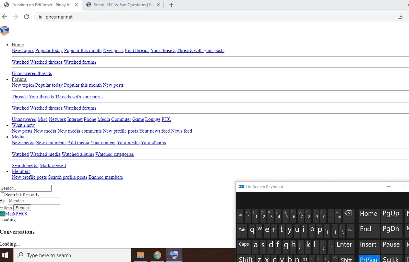
Task: Click the Esc key on On-Screen Keyboard
Action: (240, 216)
